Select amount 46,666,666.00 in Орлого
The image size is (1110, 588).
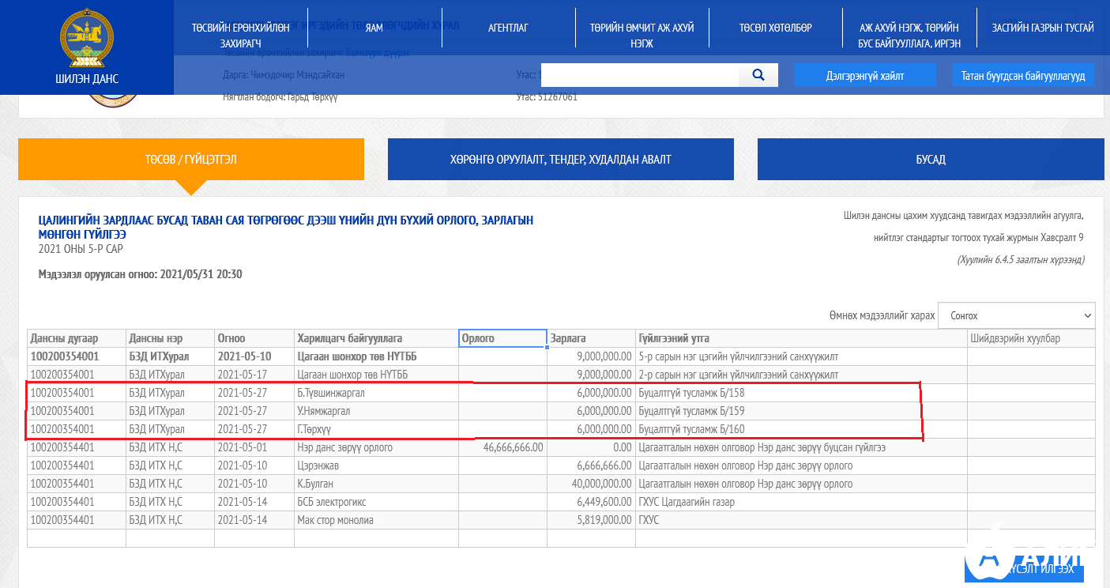tap(502, 447)
